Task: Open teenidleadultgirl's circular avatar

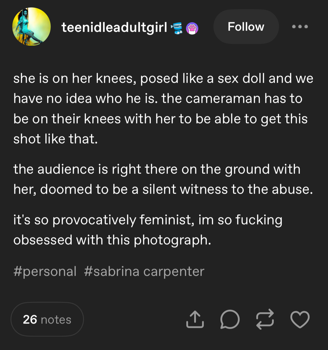Action: coord(31,26)
